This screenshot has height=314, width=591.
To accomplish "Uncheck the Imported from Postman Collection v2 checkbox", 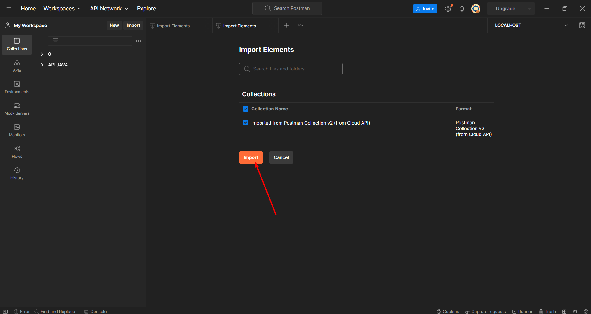I will pyautogui.click(x=245, y=123).
